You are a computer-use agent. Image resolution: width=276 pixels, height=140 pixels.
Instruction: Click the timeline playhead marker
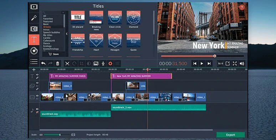pyautogui.click(x=148, y=69)
